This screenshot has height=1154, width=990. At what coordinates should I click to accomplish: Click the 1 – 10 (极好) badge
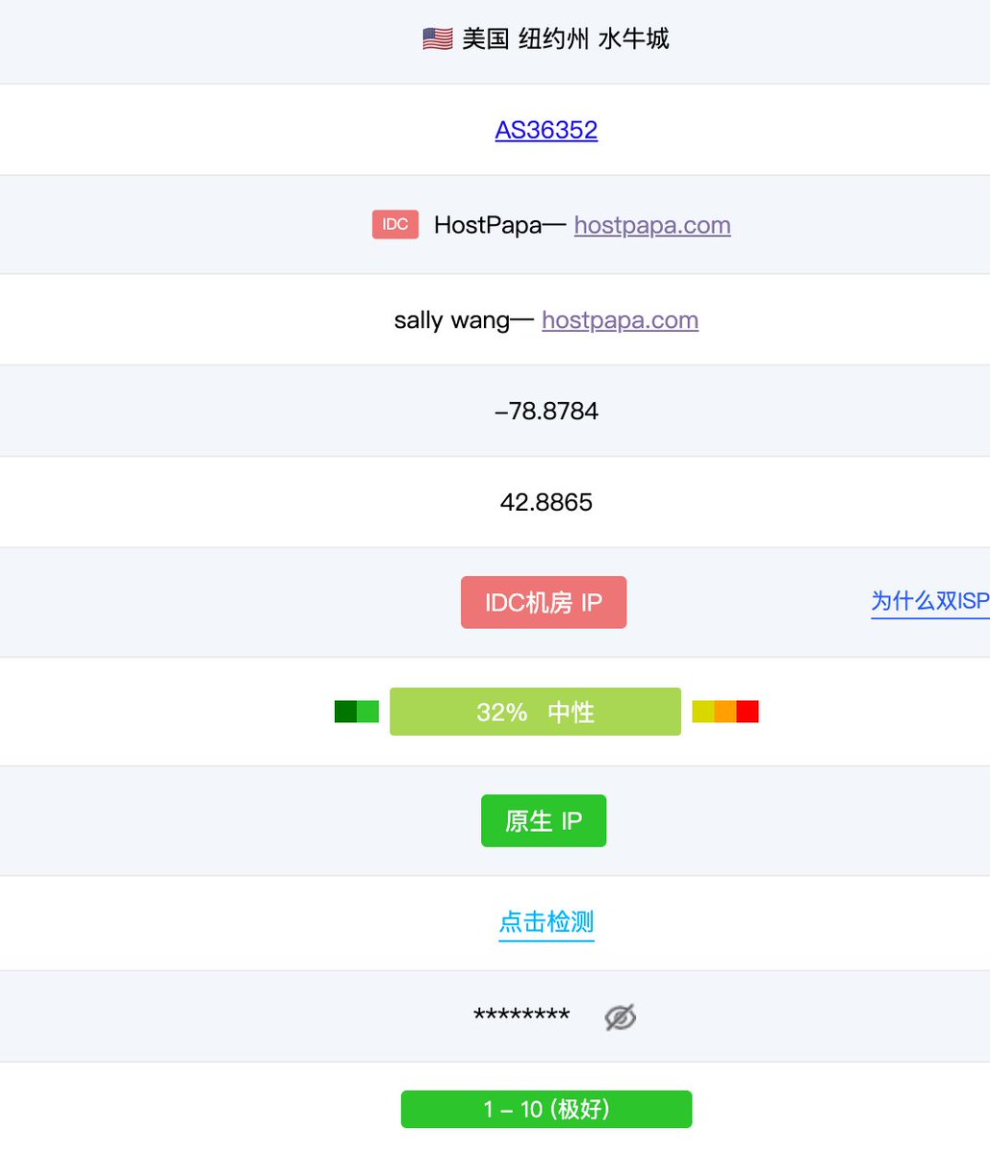[x=546, y=1109]
